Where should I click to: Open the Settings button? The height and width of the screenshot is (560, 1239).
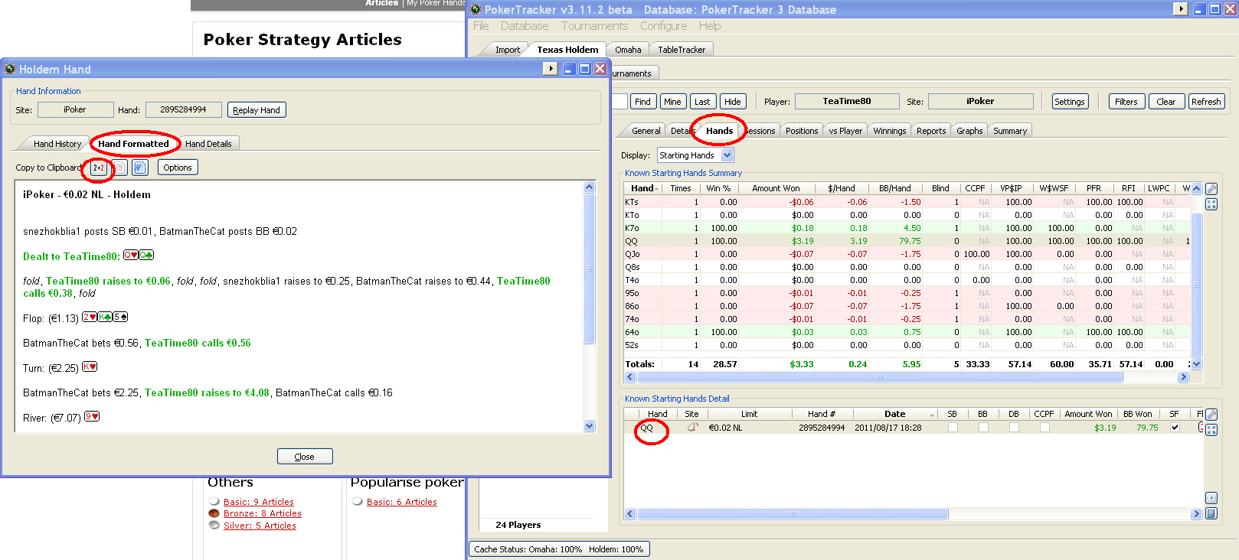point(1070,102)
